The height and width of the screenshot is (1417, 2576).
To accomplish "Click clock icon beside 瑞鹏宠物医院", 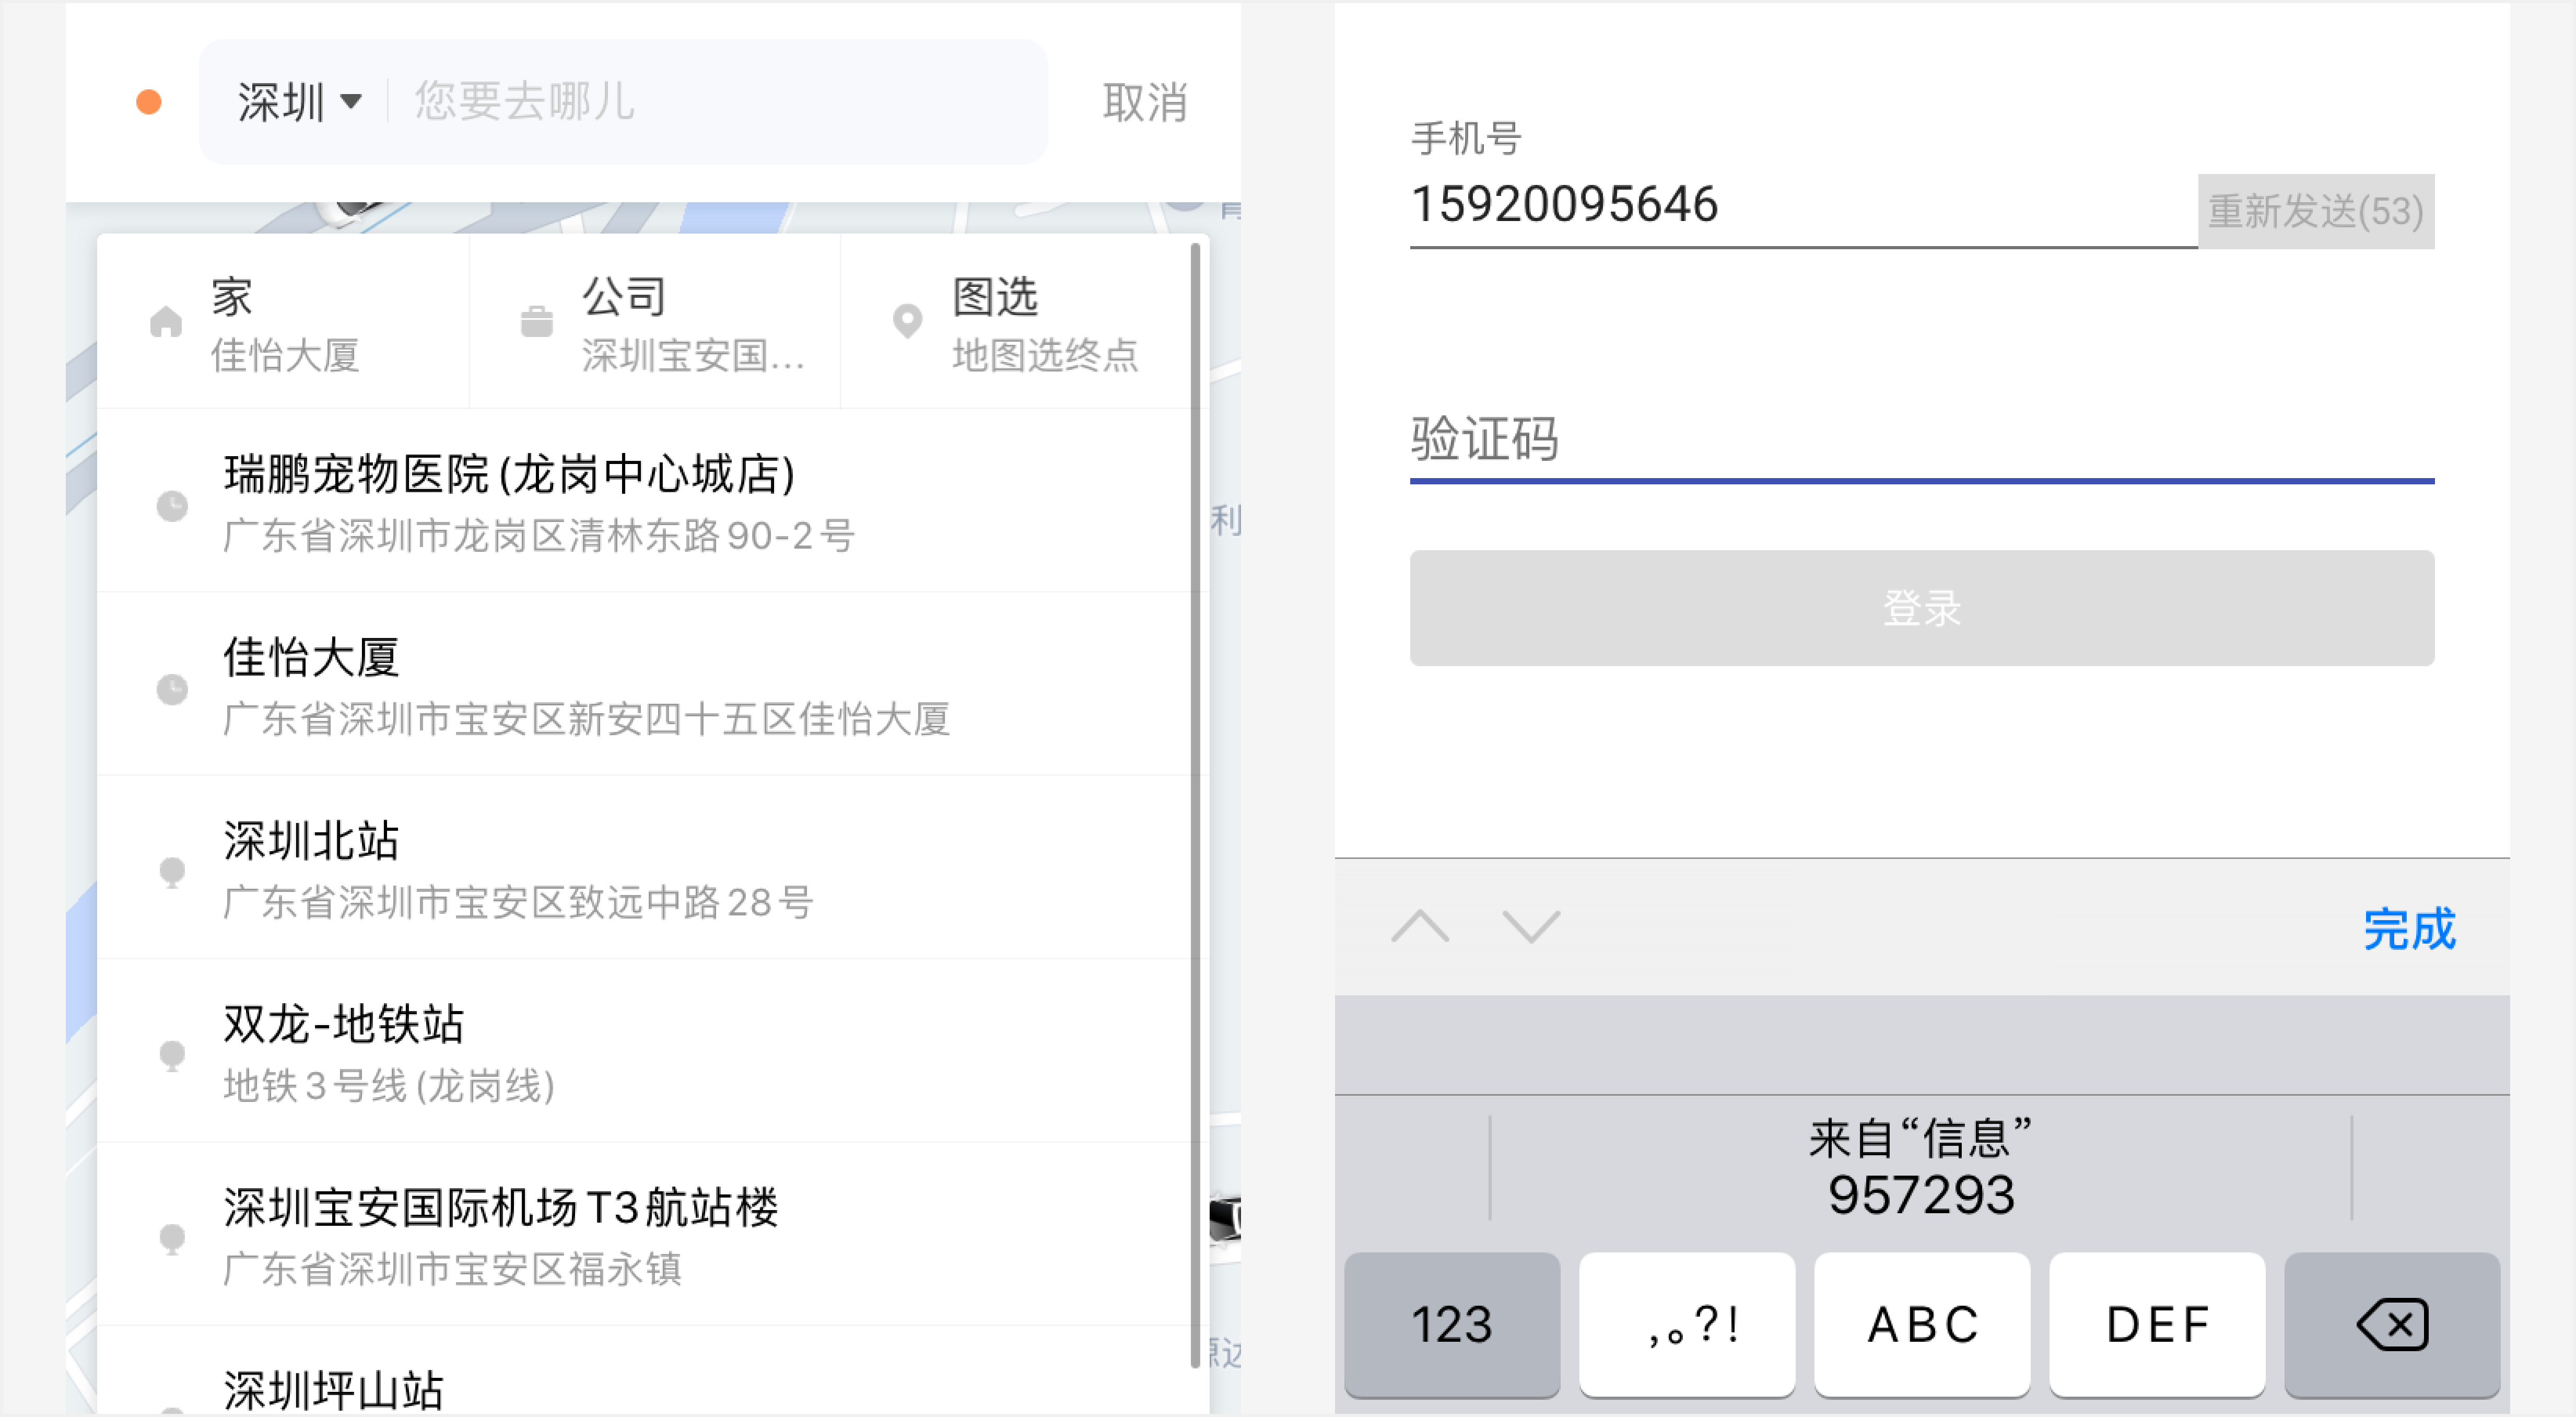I will 172,505.
